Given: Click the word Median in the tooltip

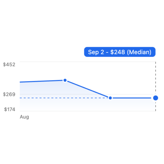Looking at the screenshot, I should pyautogui.click(x=139, y=52).
